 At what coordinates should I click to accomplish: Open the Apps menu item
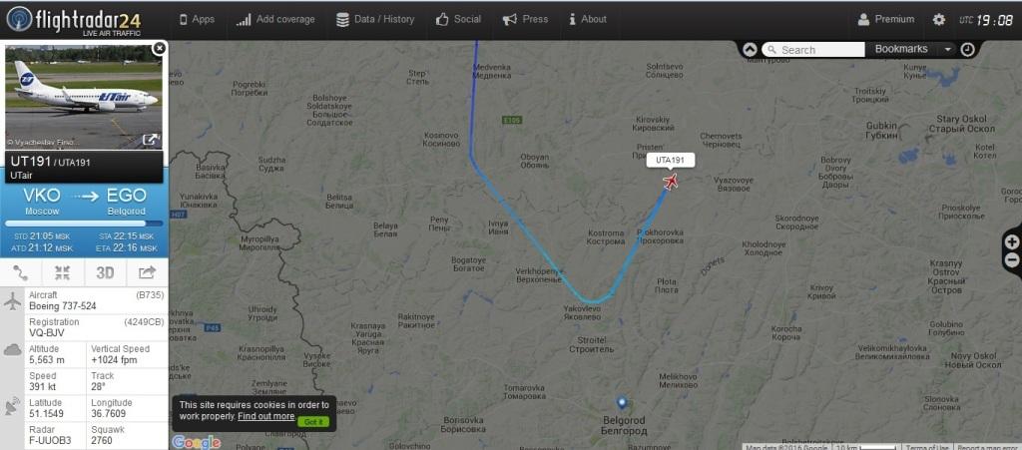(x=197, y=20)
